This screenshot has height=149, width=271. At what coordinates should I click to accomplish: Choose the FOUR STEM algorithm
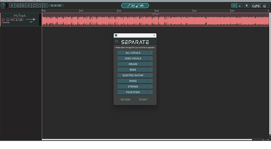[133, 92]
